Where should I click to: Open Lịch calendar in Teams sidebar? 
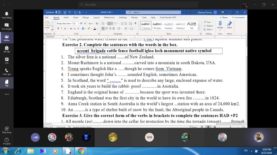click(x=7, y=61)
